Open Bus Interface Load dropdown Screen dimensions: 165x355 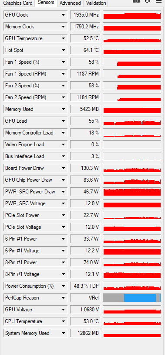click(63, 156)
